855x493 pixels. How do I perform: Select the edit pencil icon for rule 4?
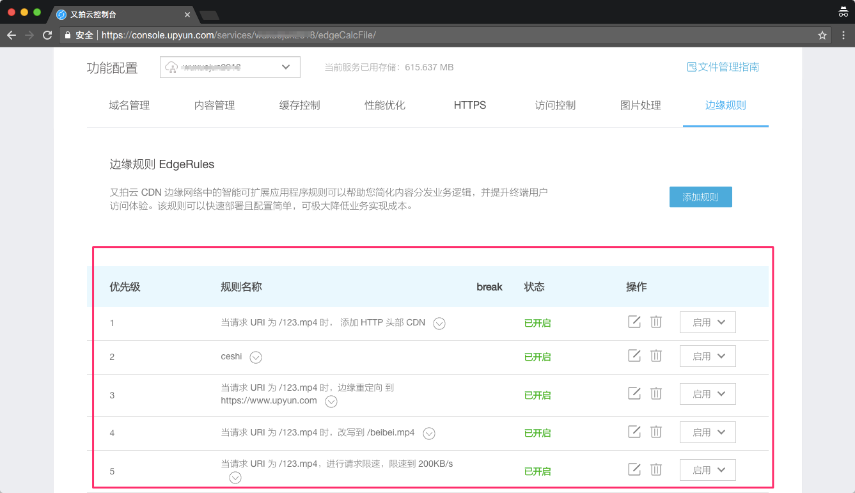[634, 432]
